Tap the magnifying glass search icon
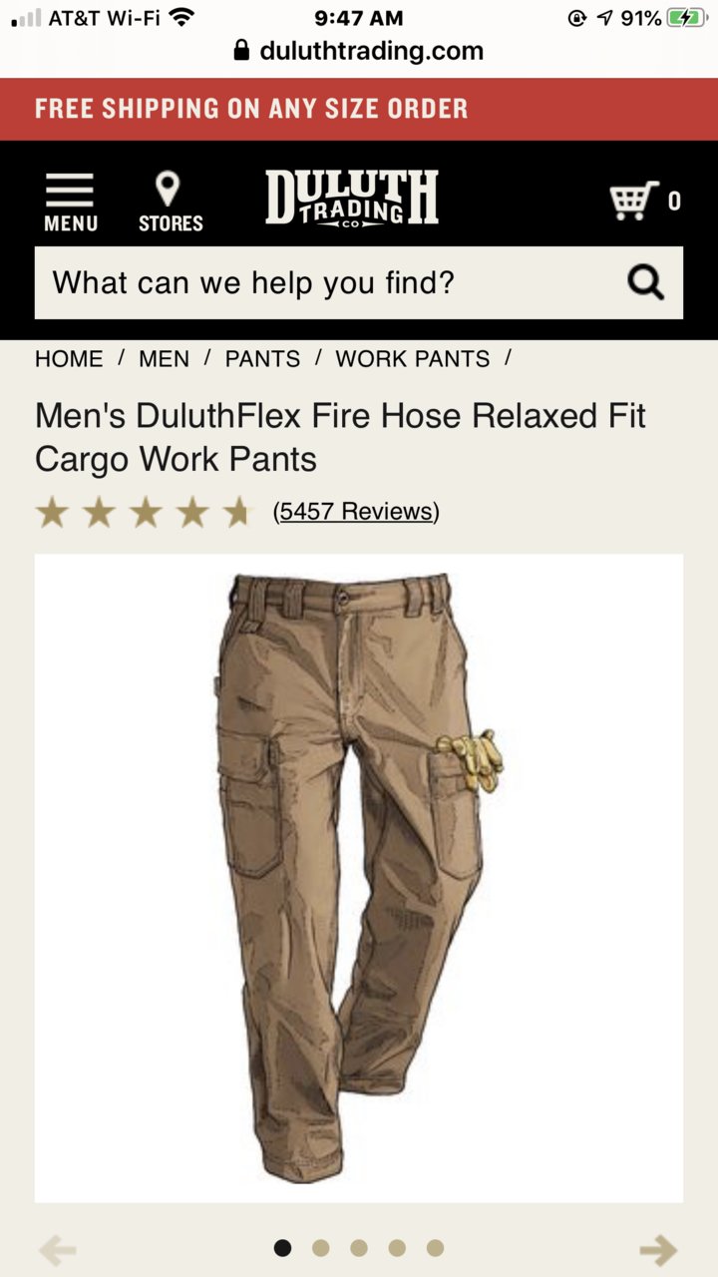The height and width of the screenshot is (1277, 718). point(645,283)
